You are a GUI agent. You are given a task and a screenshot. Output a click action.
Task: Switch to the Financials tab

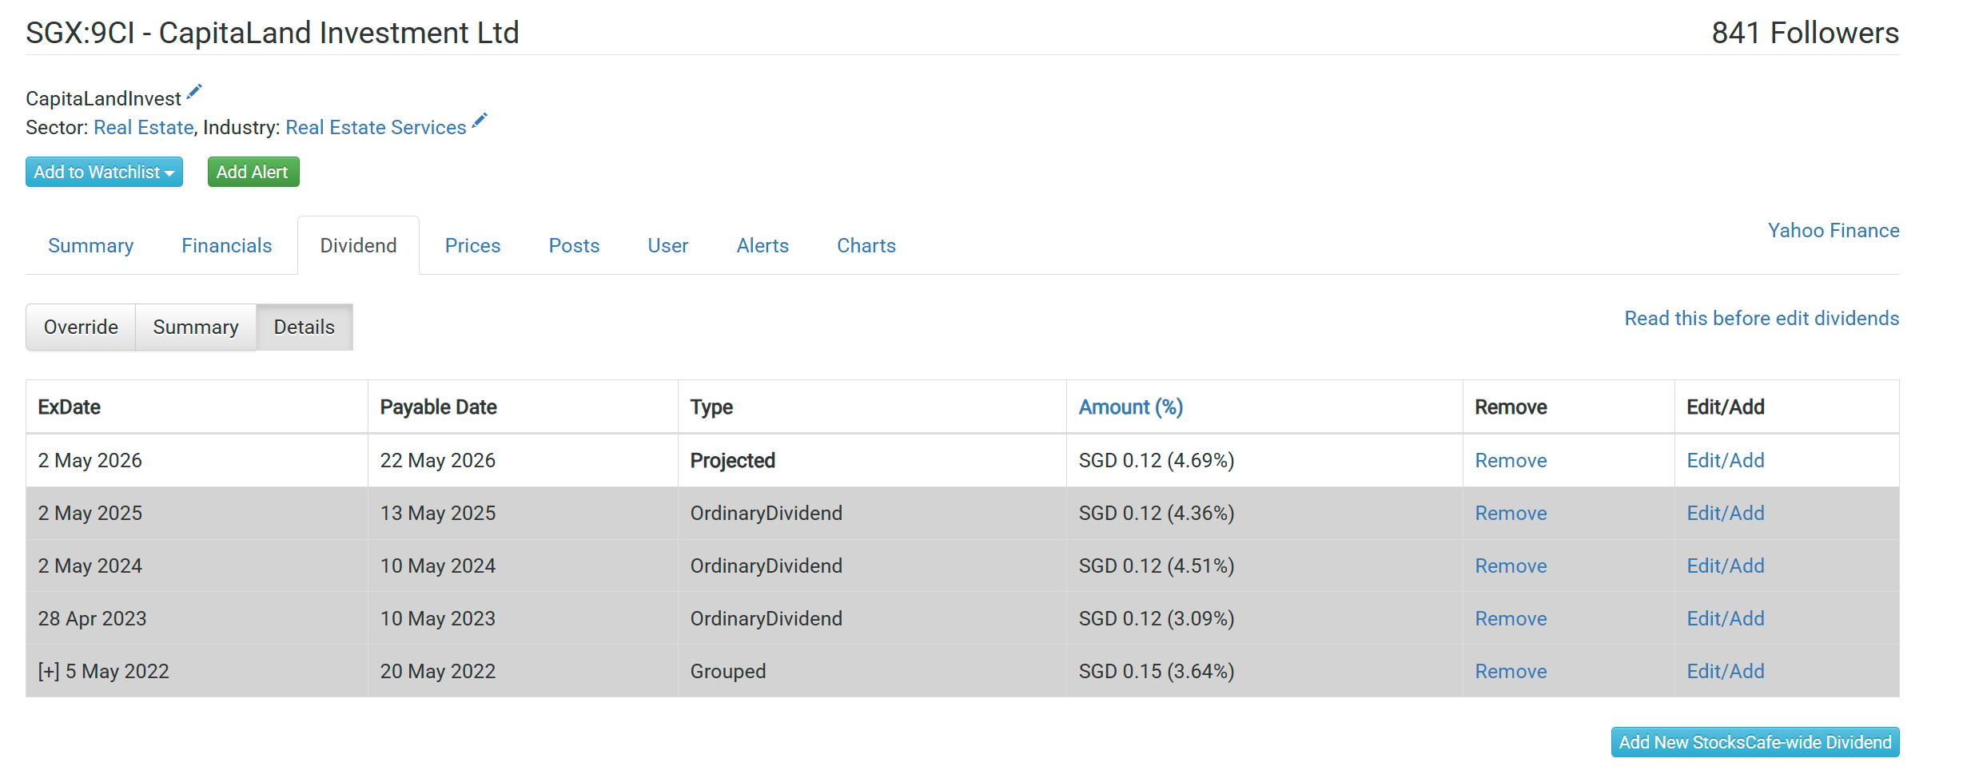pos(227,245)
